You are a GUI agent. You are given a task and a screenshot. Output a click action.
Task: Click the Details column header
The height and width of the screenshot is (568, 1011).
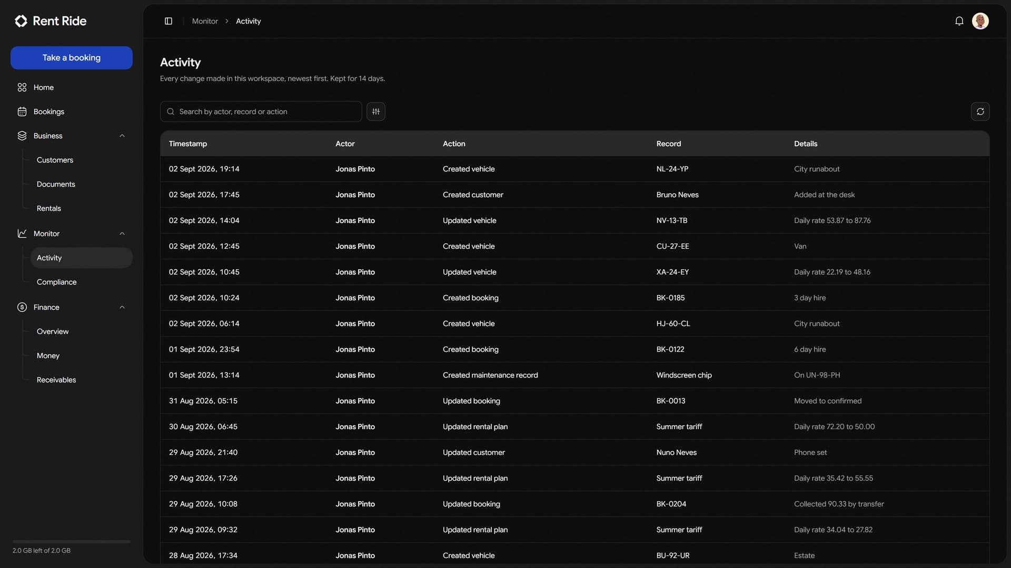[x=806, y=144]
